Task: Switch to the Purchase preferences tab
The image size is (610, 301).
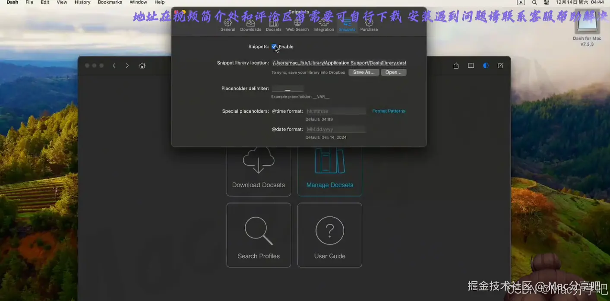Action: (x=369, y=25)
